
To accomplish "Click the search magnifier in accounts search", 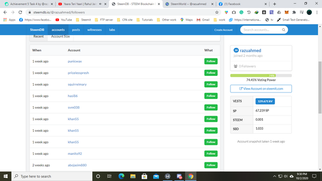I will [284, 30].
